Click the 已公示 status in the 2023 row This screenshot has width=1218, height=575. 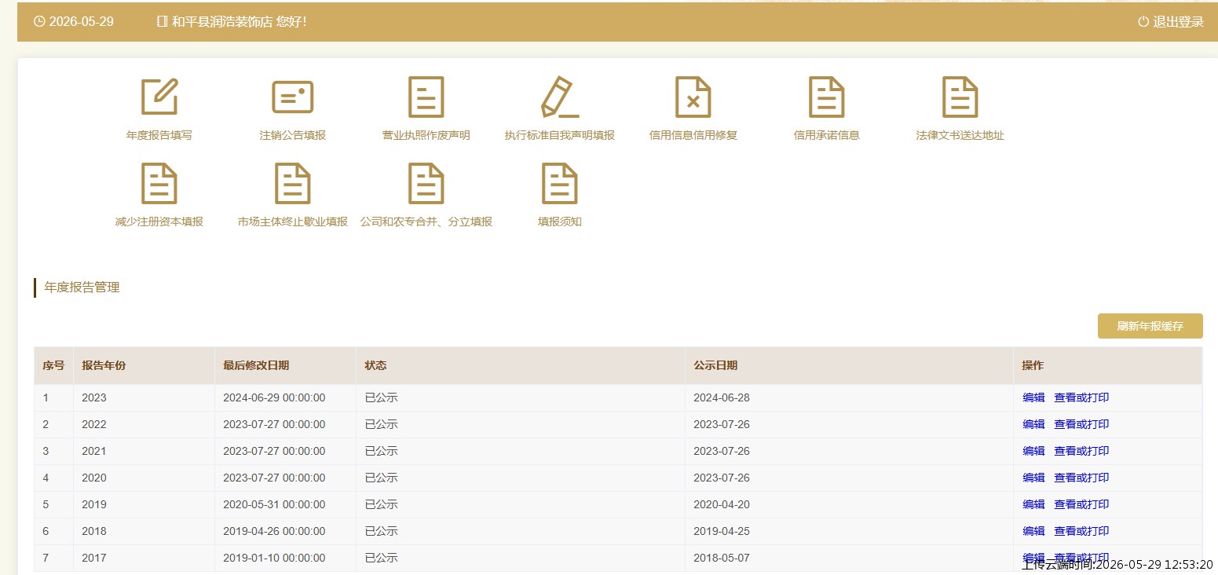pyautogui.click(x=381, y=397)
